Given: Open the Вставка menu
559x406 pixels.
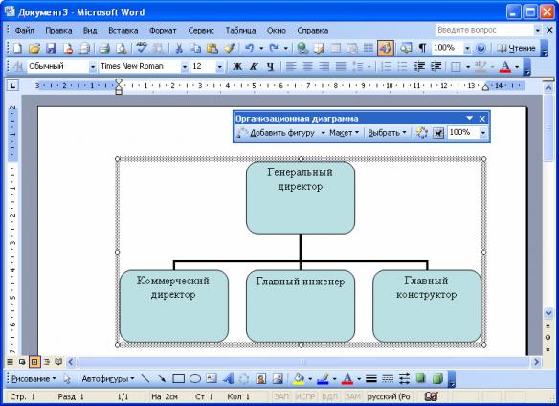Looking at the screenshot, I should coord(123,31).
